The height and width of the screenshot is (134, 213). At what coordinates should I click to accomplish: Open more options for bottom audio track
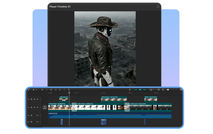point(40,122)
